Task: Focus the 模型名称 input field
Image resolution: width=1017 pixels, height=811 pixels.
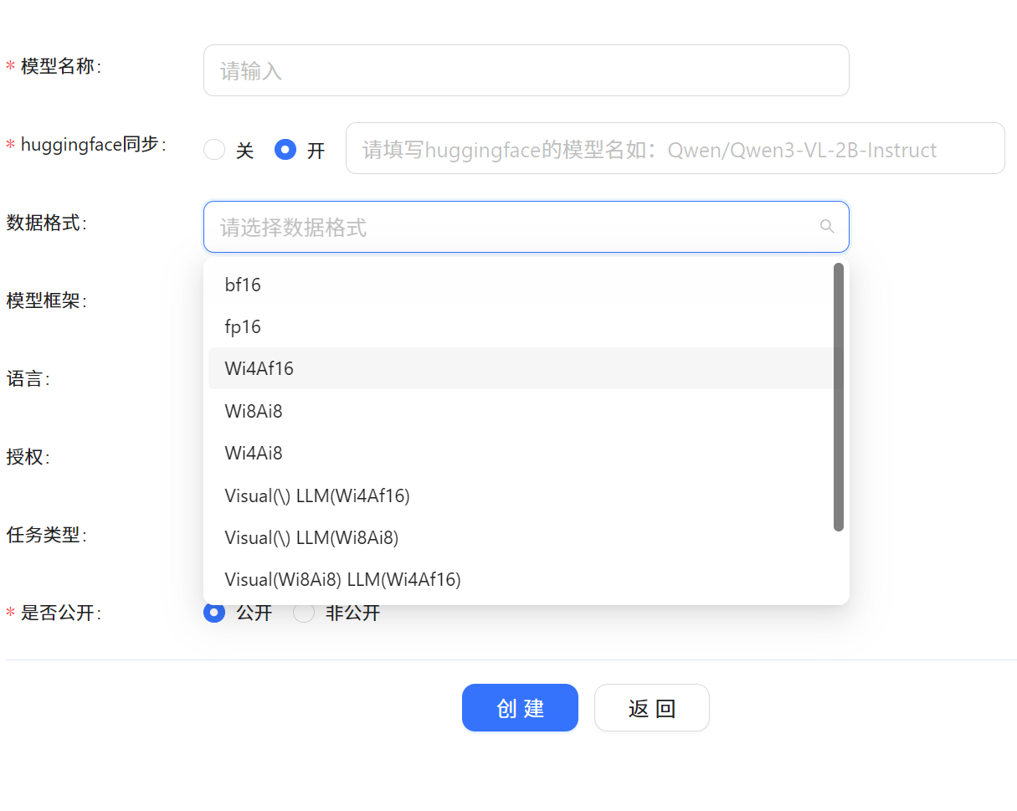Action: [x=526, y=70]
